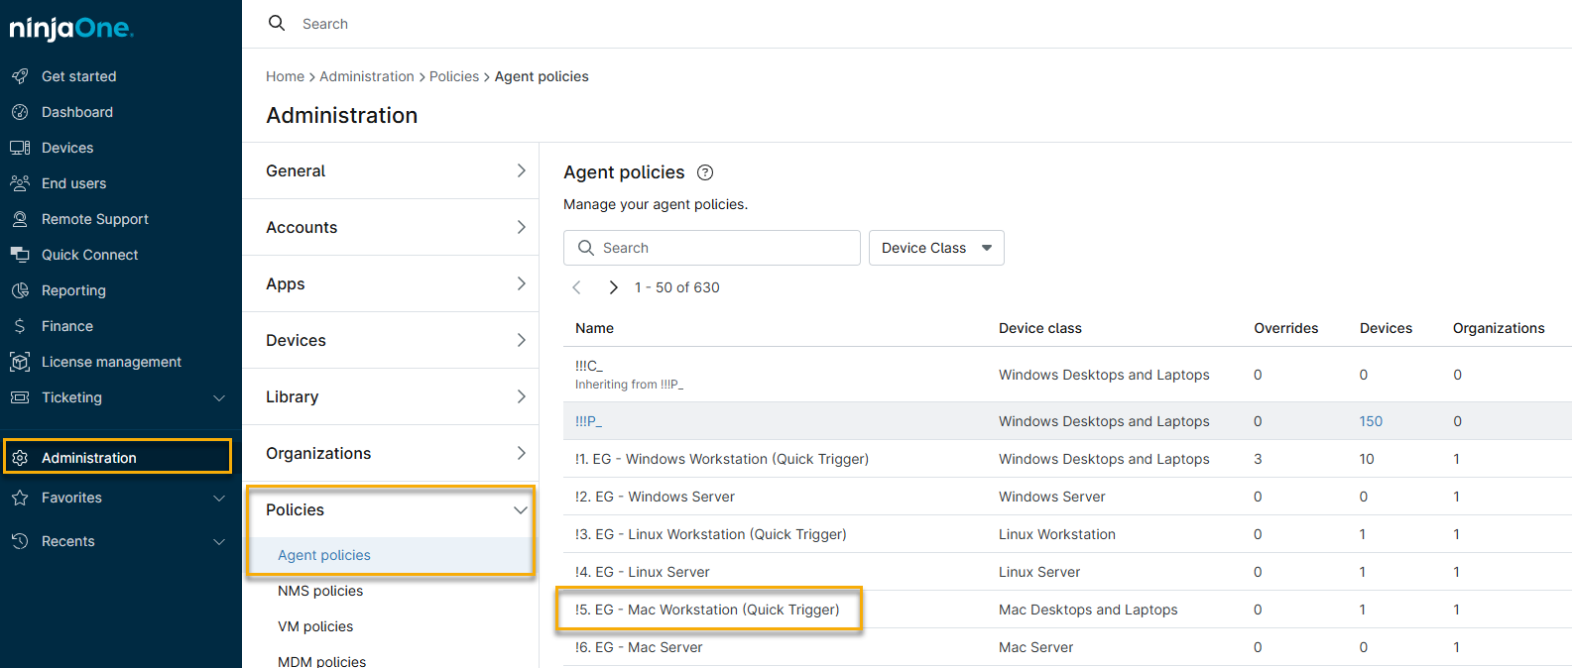This screenshot has height=668, width=1572.
Task: Open the !5. EG - Mac Workstation policy
Action: pos(707,610)
